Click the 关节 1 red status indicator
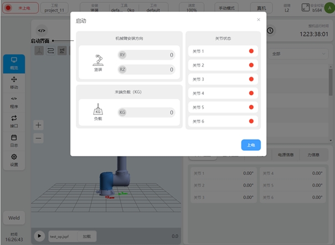 click(251, 52)
